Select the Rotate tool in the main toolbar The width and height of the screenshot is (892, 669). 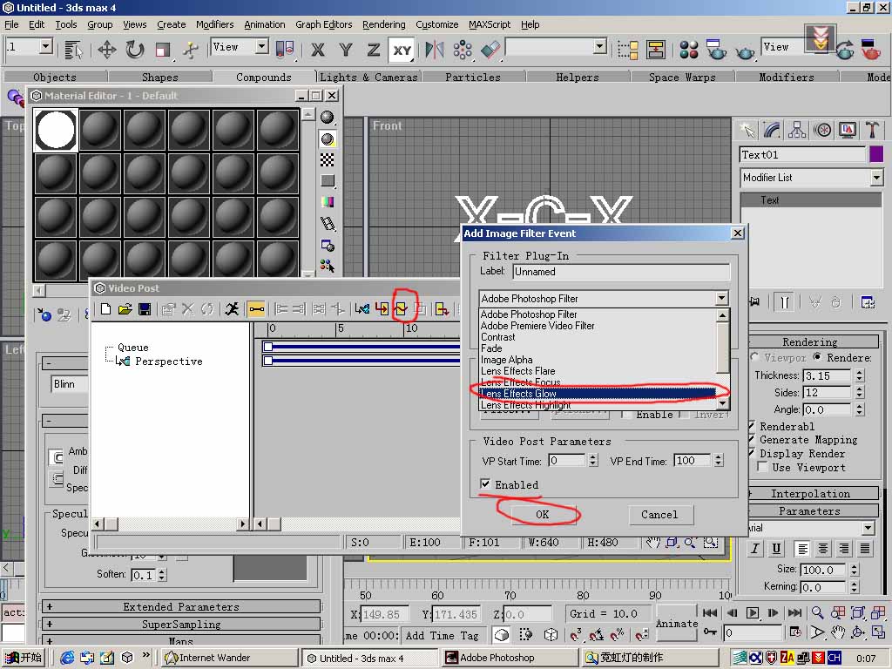coord(135,50)
